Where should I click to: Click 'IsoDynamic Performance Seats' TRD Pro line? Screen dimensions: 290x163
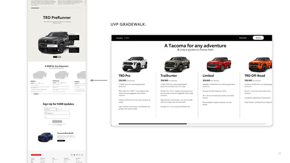tap(134, 101)
